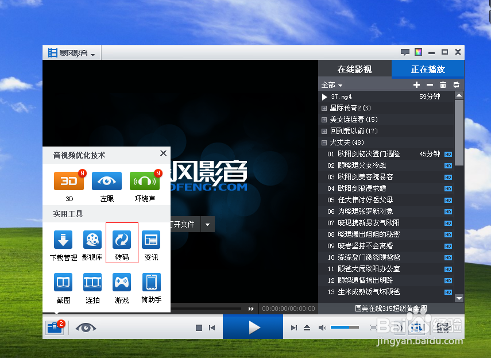
Task: Click the HD badge on episode 01
Action: [x=448, y=154]
